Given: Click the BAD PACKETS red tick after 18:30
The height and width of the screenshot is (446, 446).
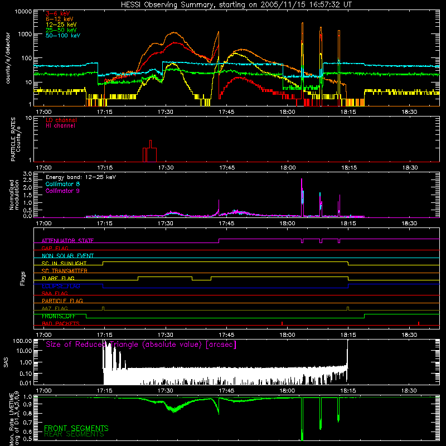Looking at the screenshot, I should (x=419, y=323).
